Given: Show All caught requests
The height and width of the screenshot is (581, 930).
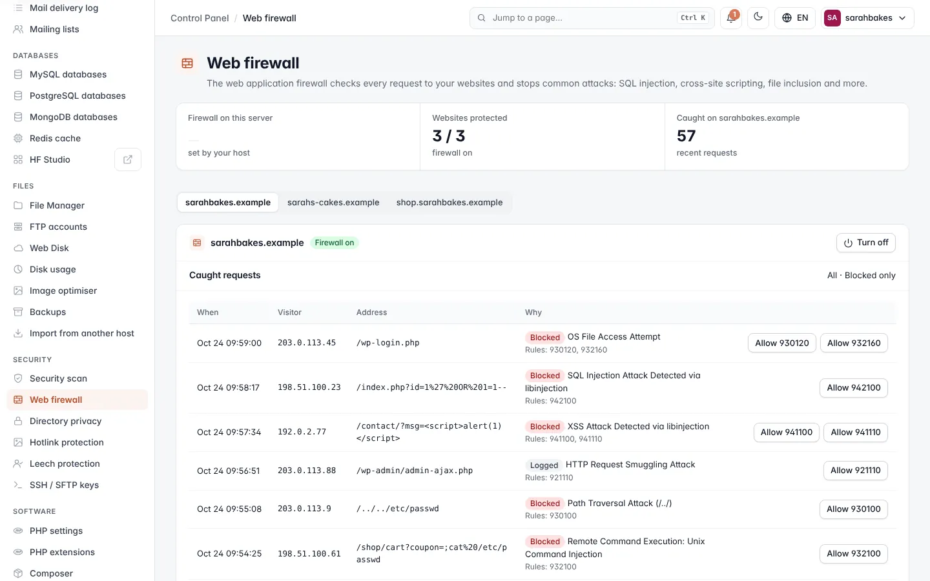Looking at the screenshot, I should [832, 275].
